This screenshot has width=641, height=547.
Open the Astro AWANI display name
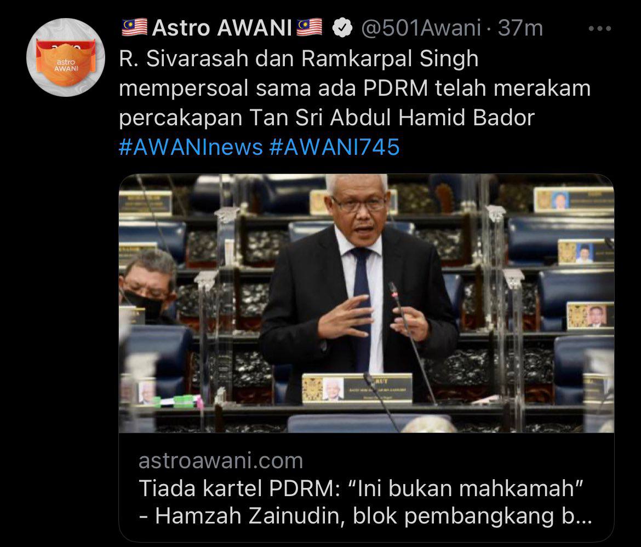click(x=222, y=28)
